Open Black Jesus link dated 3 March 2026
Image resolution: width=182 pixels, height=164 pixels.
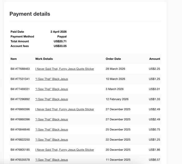[51, 89]
